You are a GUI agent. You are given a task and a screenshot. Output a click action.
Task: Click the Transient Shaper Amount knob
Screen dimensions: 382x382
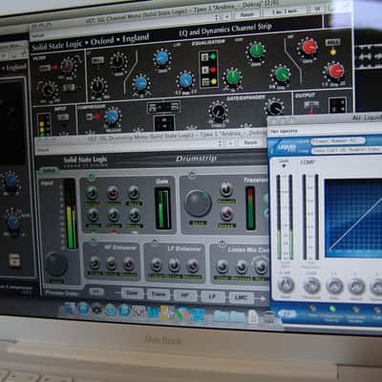pyautogui.click(x=226, y=189)
